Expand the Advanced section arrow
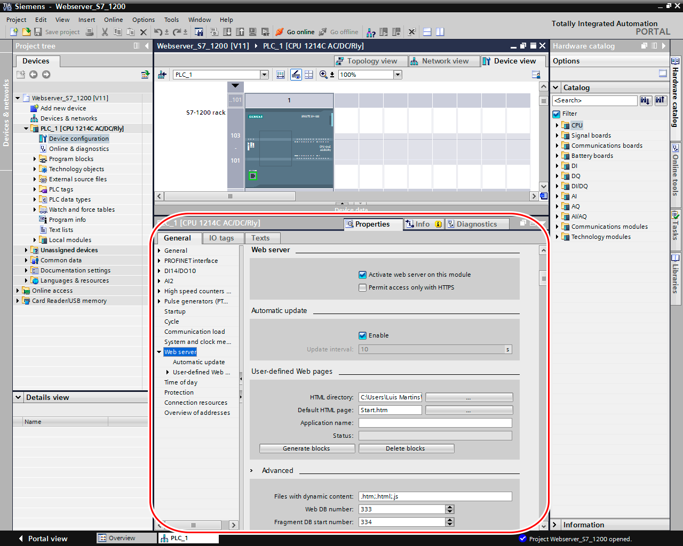The height and width of the screenshot is (546, 683). pyautogui.click(x=252, y=470)
